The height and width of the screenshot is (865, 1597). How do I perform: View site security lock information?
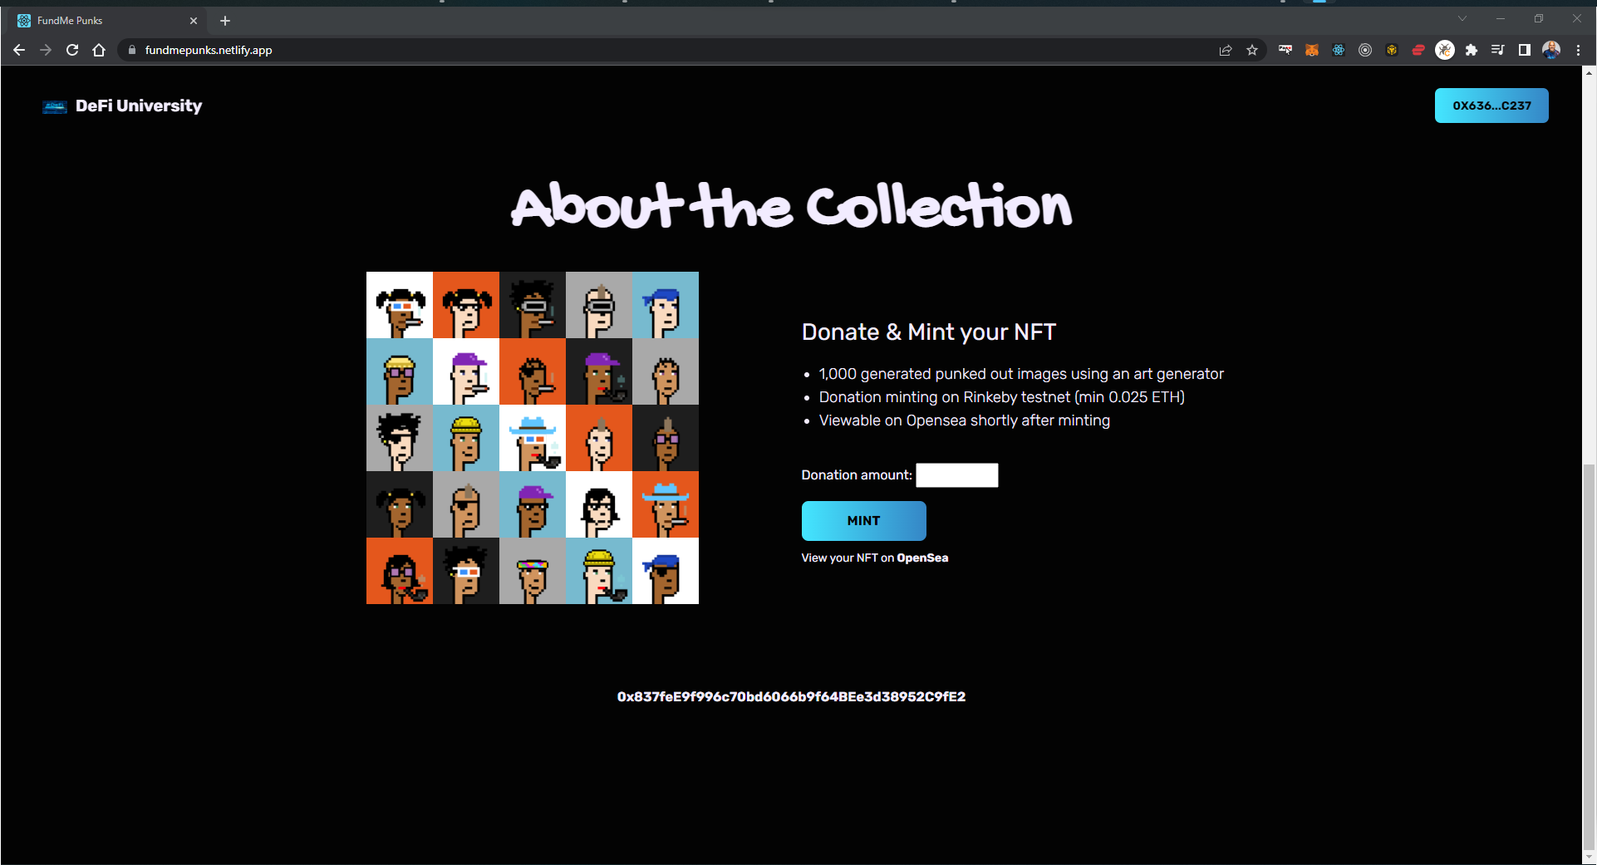pos(131,50)
